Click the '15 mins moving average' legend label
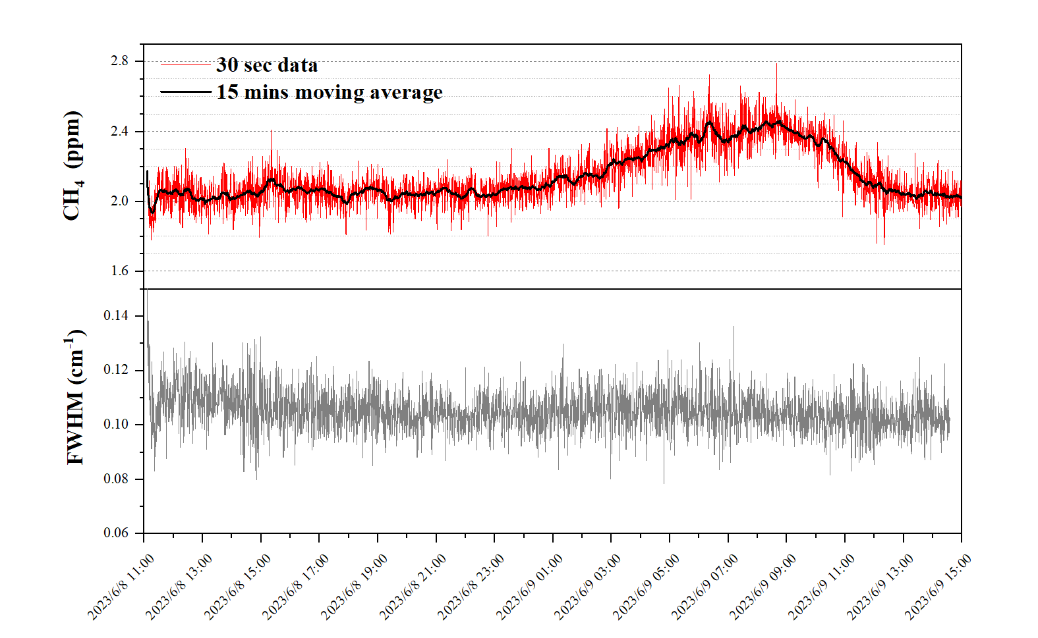Image resolution: width=1038 pixels, height=638 pixels. pos(329,92)
